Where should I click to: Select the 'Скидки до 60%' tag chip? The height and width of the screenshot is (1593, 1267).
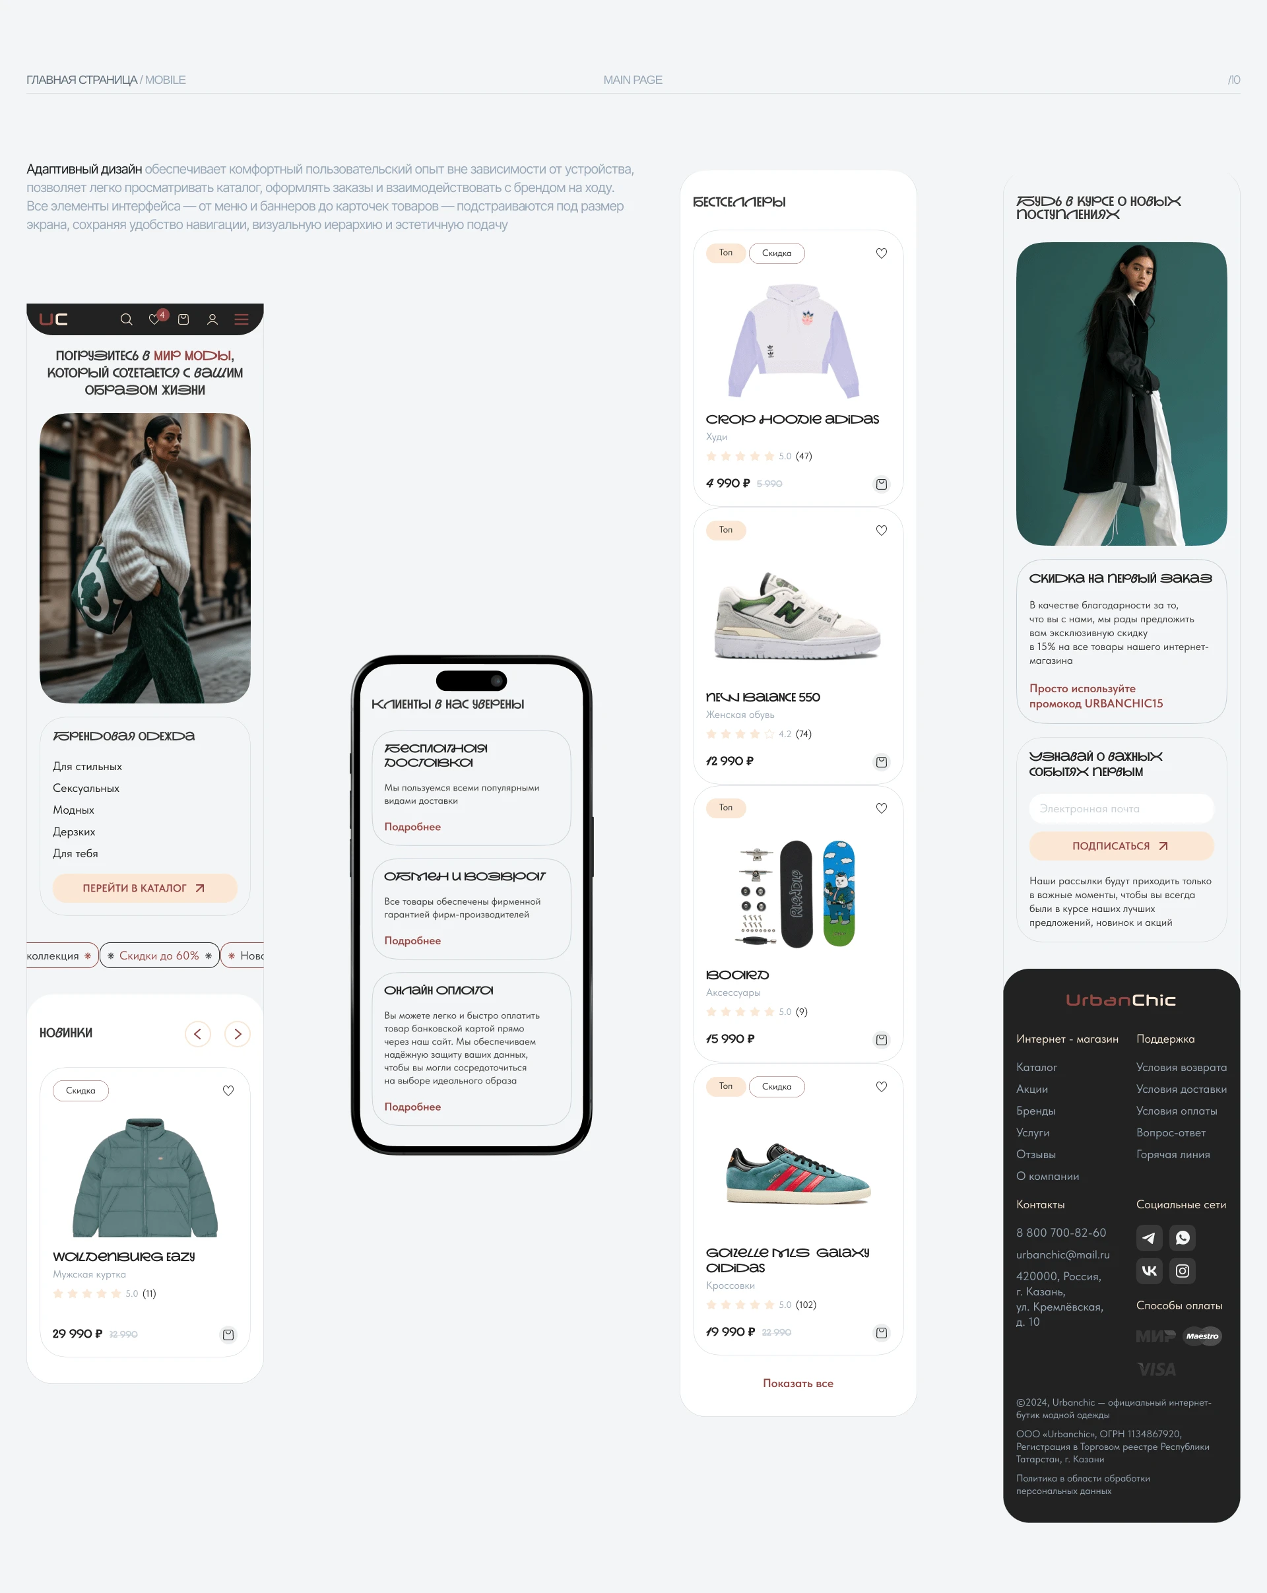click(x=160, y=956)
